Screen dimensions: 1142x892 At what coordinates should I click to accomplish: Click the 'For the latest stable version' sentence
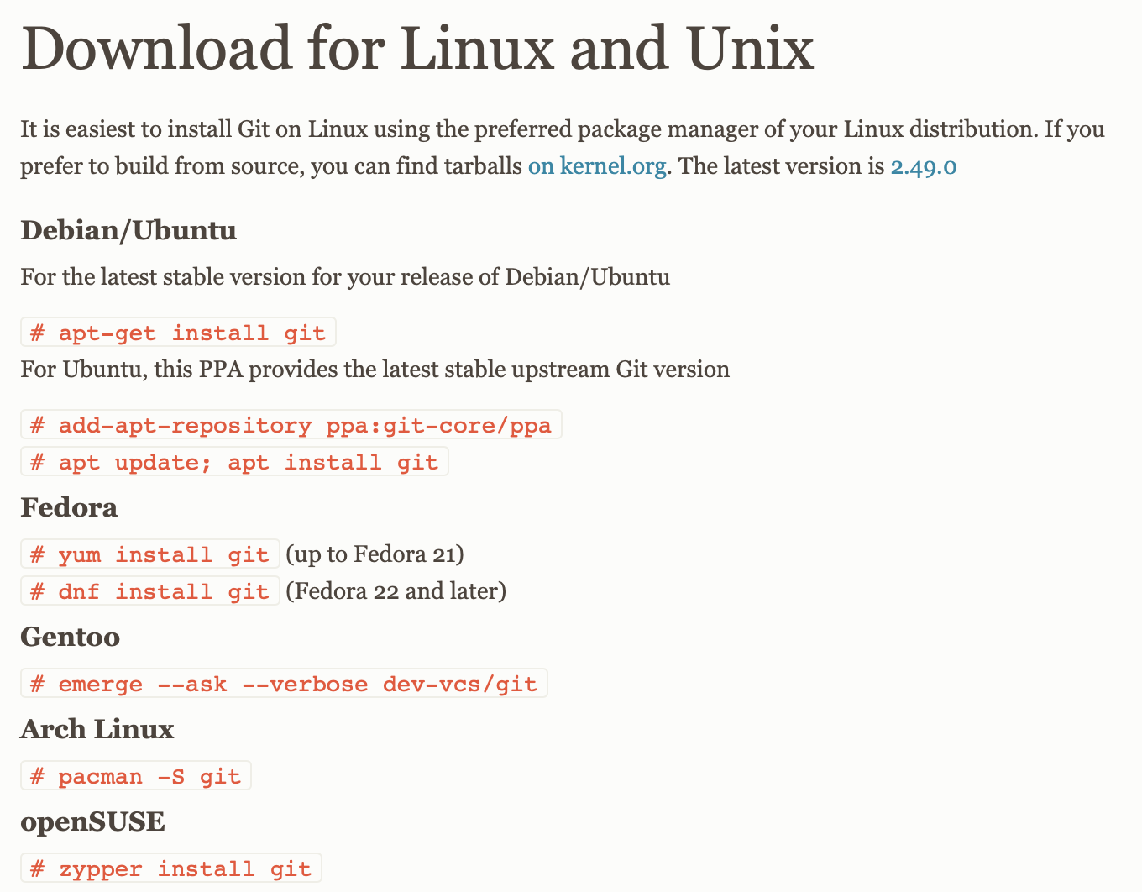click(x=345, y=277)
